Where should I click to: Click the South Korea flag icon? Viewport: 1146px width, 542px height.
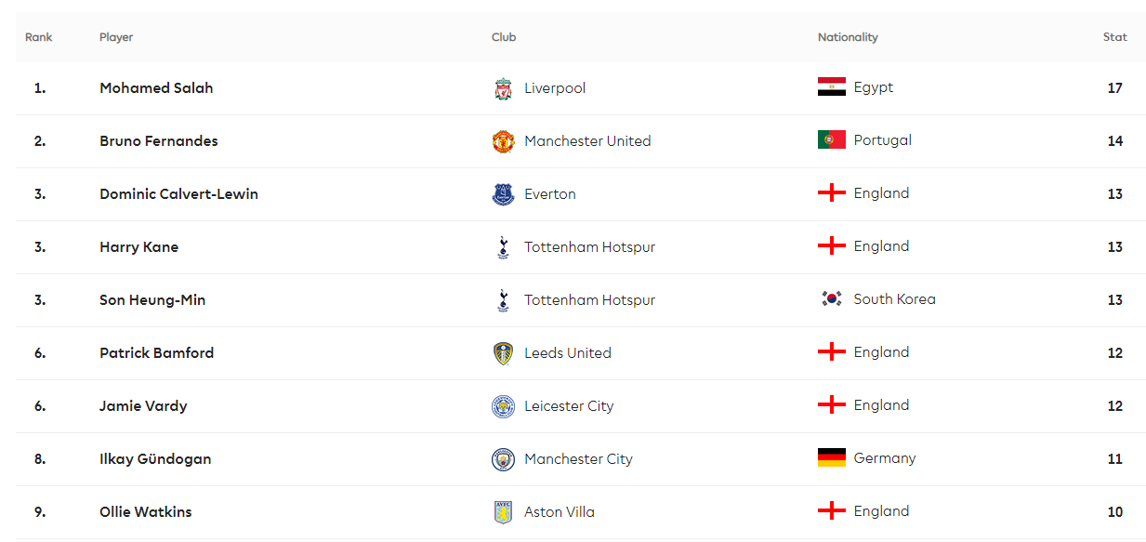point(831,299)
